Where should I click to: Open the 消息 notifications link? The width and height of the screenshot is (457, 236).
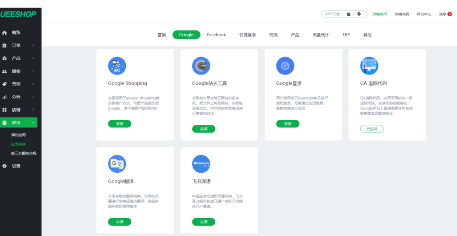coord(442,14)
